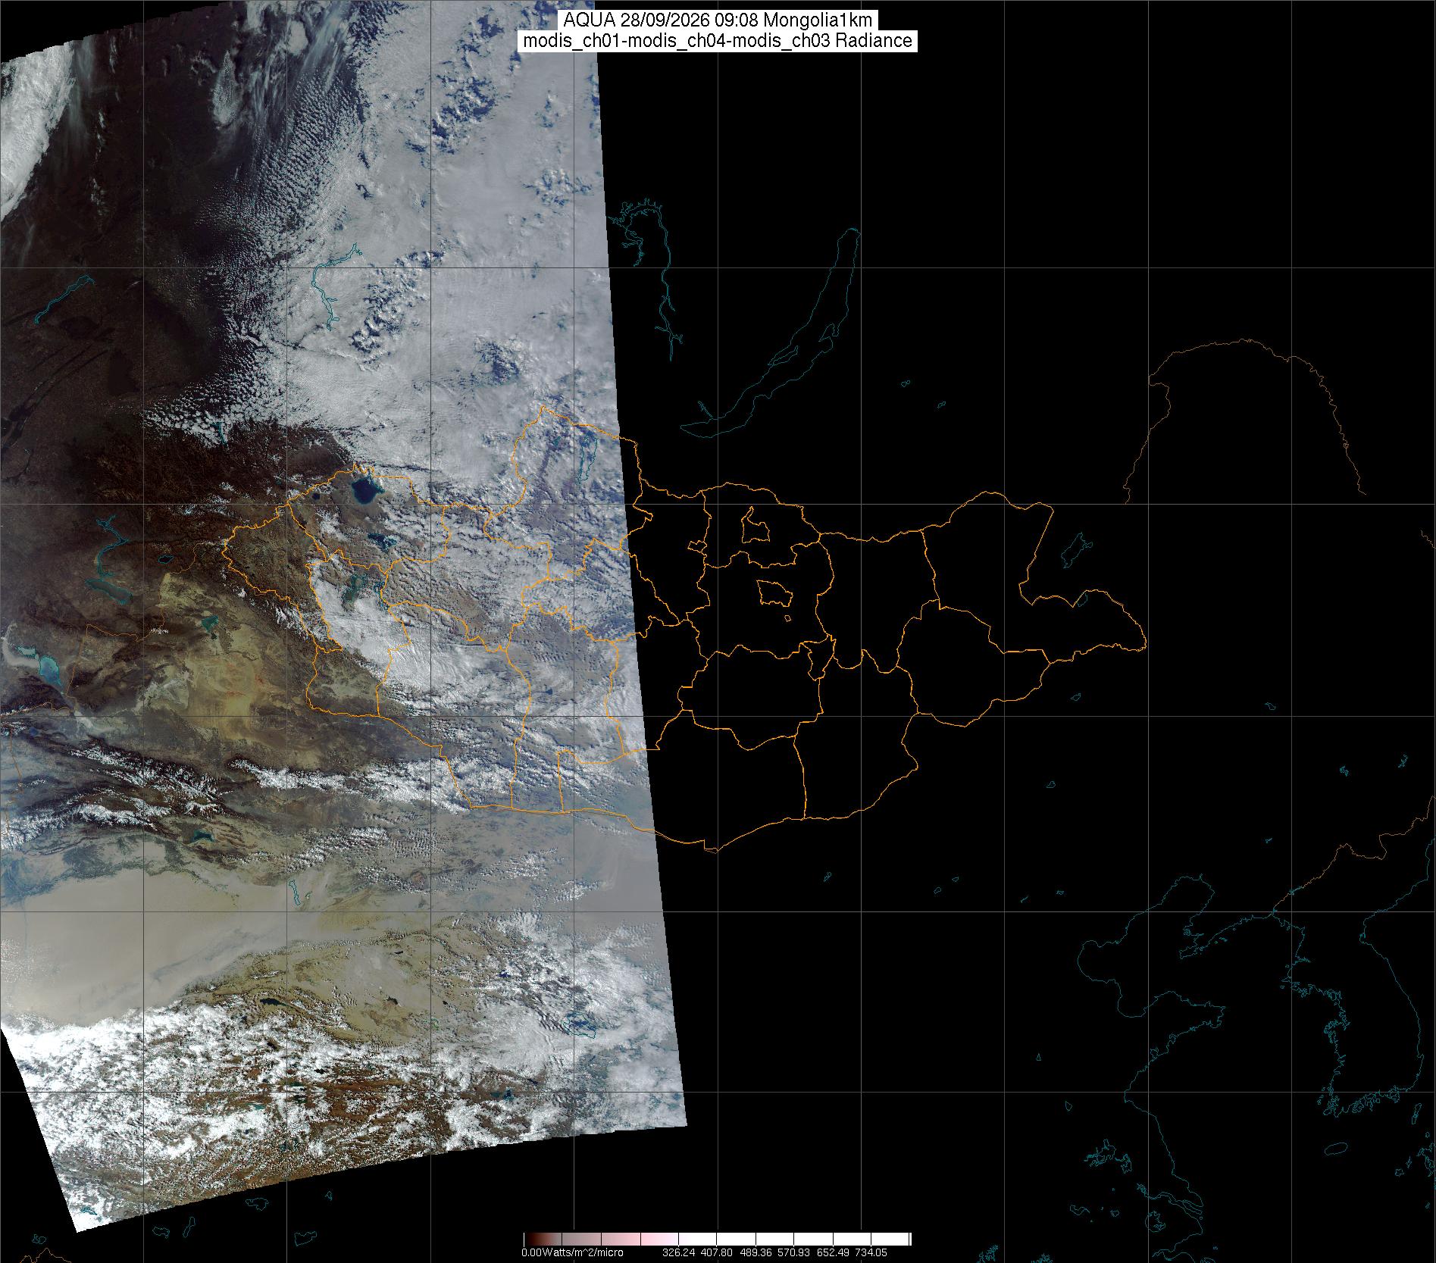
Task: Select the 652.49 value on radiance scale
Action: tap(832, 1252)
